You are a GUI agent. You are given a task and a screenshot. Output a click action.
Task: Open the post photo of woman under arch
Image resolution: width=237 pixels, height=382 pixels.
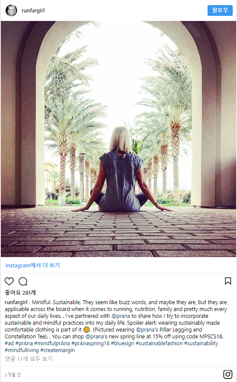tap(118, 139)
